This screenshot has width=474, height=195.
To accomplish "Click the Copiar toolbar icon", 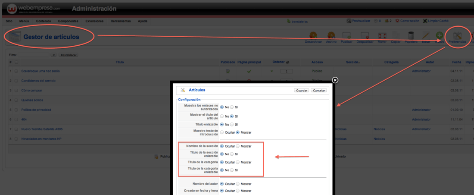I will tap(396, 35).
